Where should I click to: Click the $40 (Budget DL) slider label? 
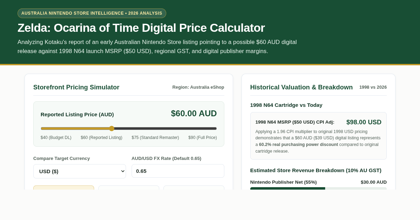click(56, 138)
